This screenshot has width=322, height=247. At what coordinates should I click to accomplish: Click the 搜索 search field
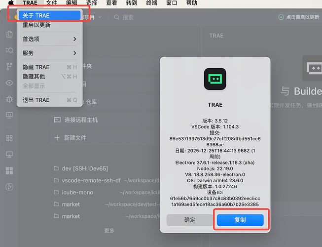[128, 17]
